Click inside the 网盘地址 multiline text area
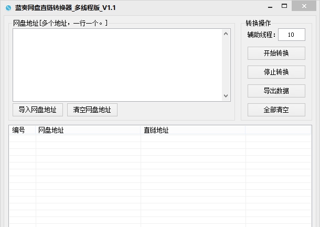Image resolution: width=320 pixels, height=227 pixels. (x=118, y=65)
